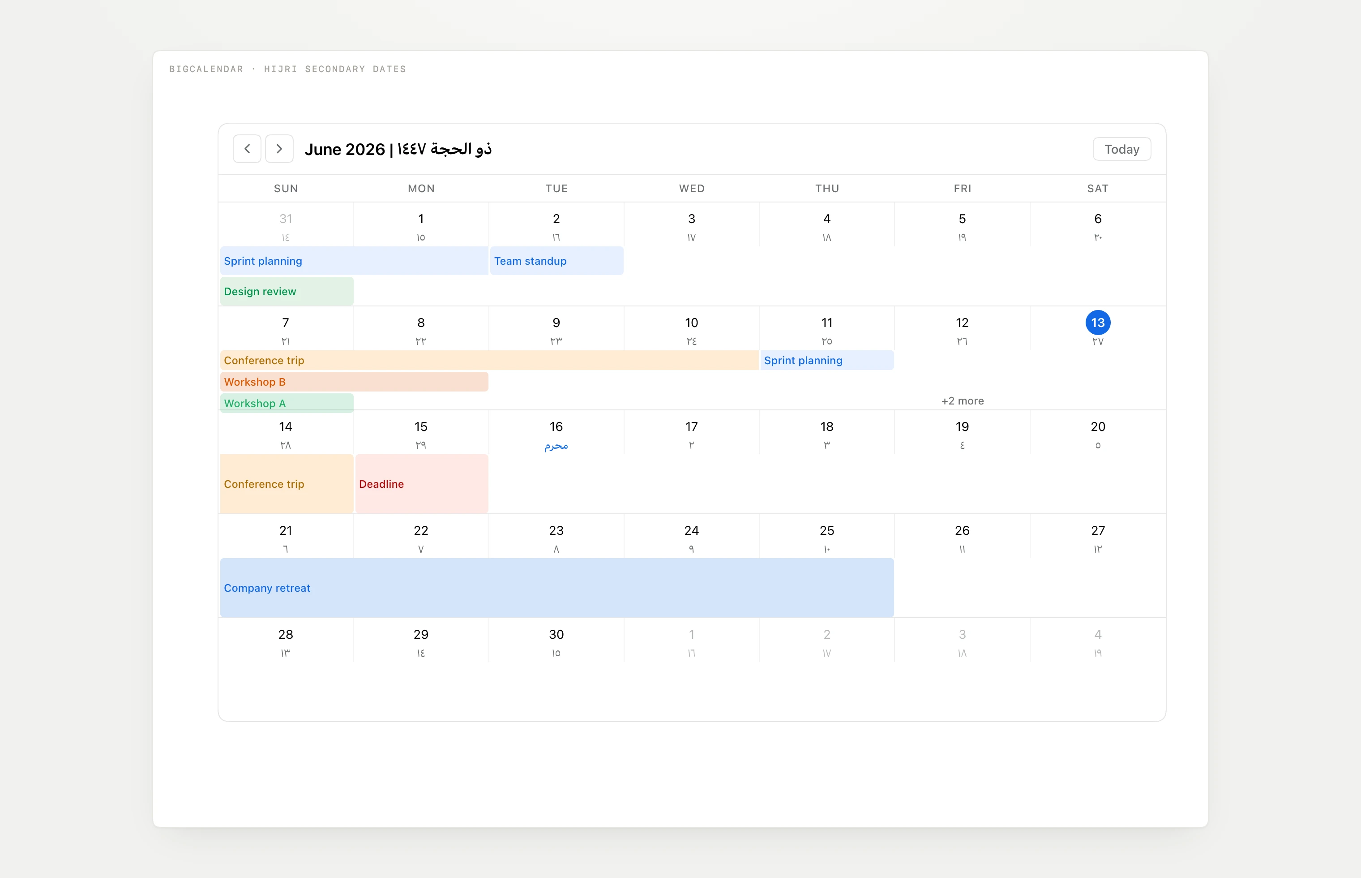Select date 24 on Wednesday

pyautogui.click(x=691, y=531)
